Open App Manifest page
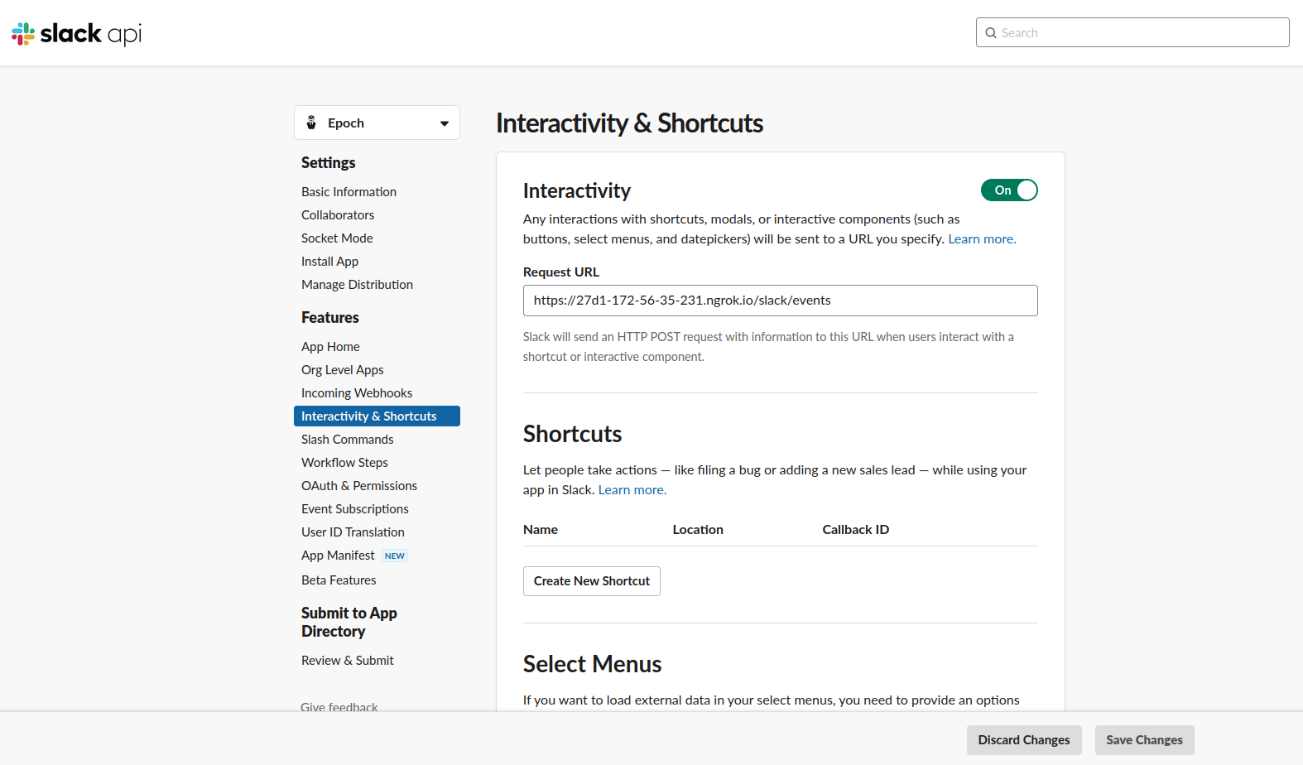1303x765 pixels. click(x=338, y=556)
